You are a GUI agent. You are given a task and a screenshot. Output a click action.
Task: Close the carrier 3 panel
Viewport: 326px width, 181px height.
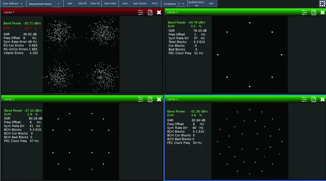pos(159,99)
